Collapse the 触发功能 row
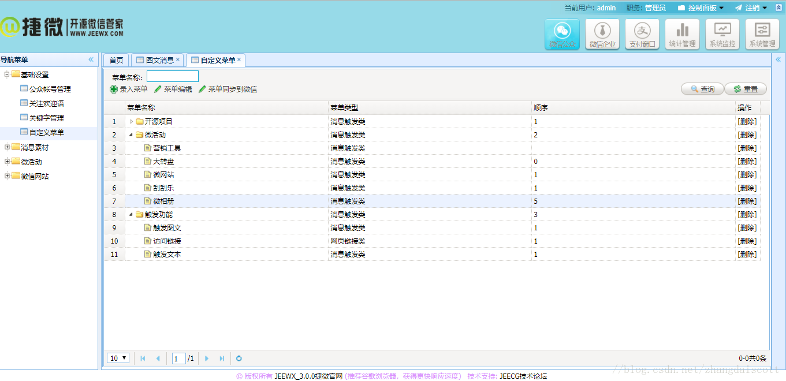The width and height of the screenshot is (786, 381). point(131,214)
